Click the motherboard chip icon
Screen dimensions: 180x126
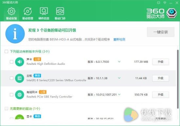(x=20, y=78)
